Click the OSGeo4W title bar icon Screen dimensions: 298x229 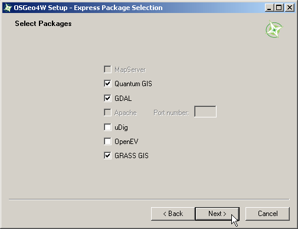8,8
